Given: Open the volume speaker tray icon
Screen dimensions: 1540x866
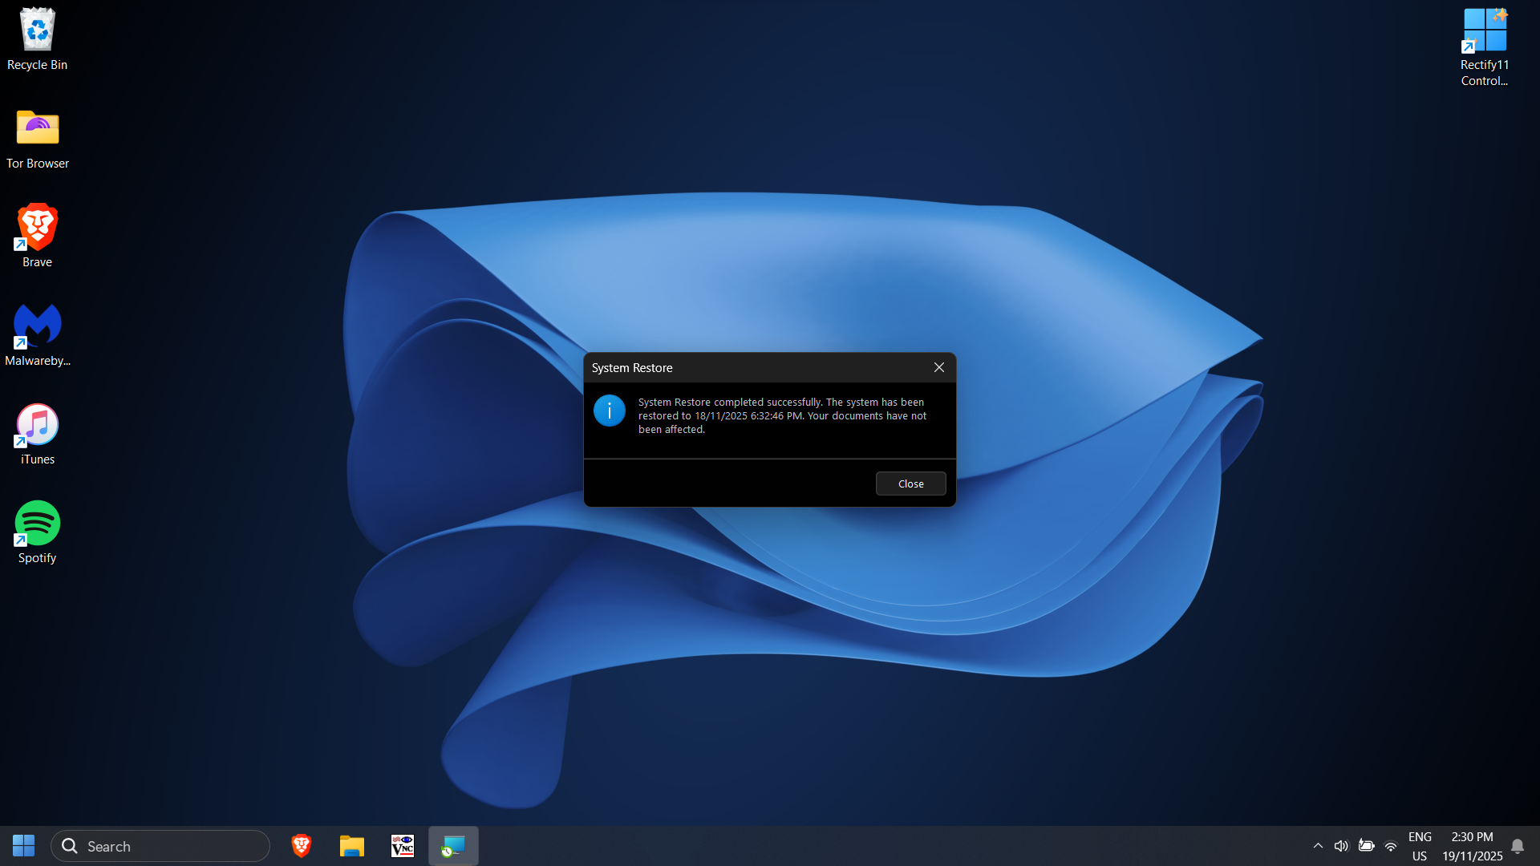Looking at the screenshot, I should point(1341,846).
